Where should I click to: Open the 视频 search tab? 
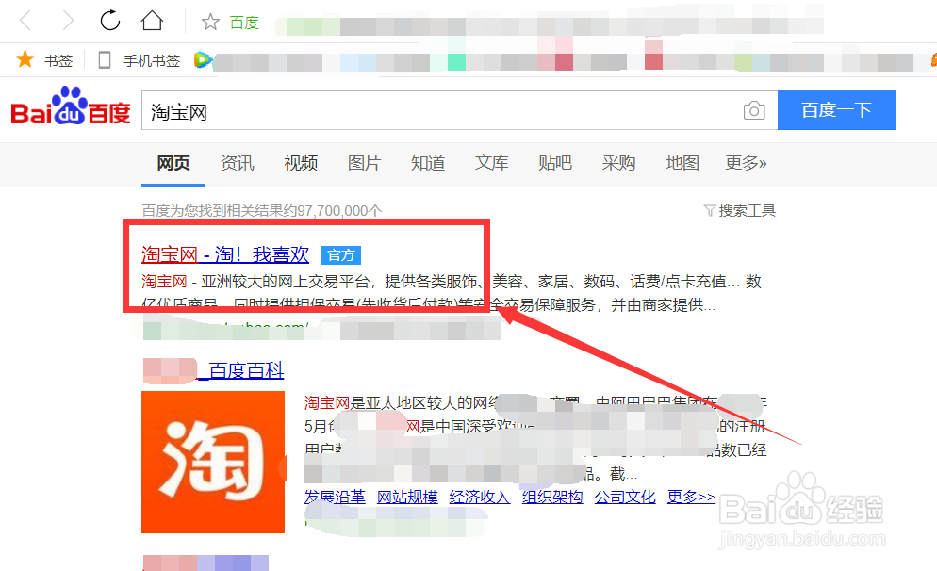click(300, 163)
